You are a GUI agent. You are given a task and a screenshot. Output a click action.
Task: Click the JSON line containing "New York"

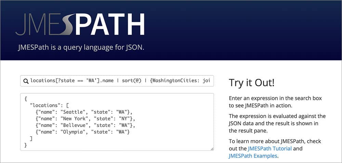pos(85,118)
